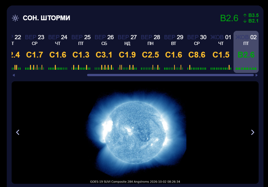Viewport: 268px width, 187px height.
Task: Click the bar chart under C8.6
Action: click(197, 67)
